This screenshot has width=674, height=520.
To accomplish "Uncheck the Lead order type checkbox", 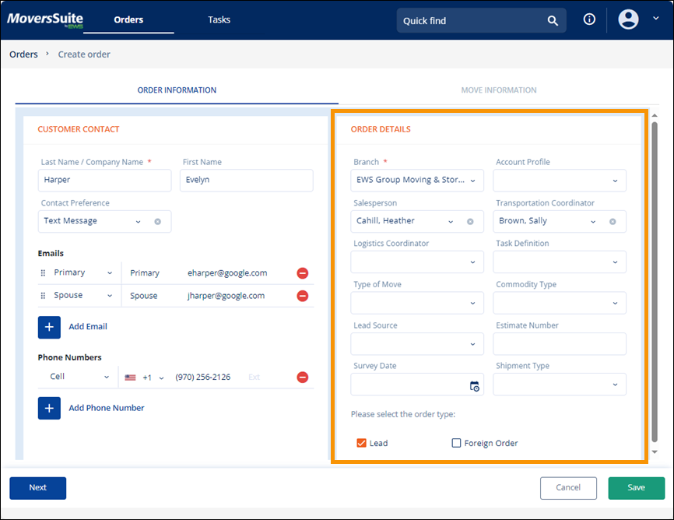I will (x=361, y=443).
